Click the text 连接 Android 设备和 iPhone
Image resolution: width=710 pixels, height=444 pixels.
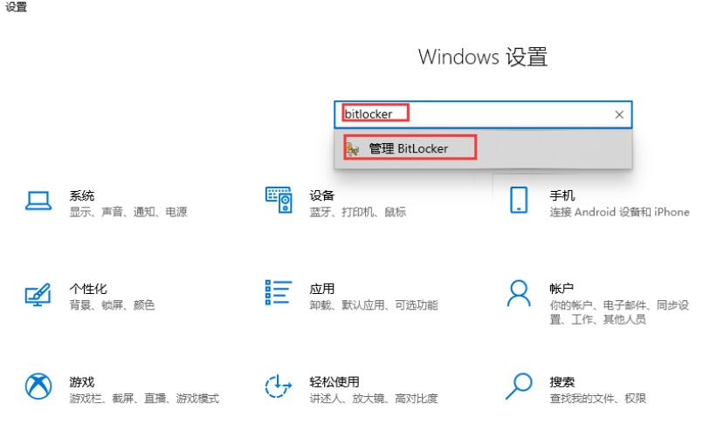(x=619, y=212)
